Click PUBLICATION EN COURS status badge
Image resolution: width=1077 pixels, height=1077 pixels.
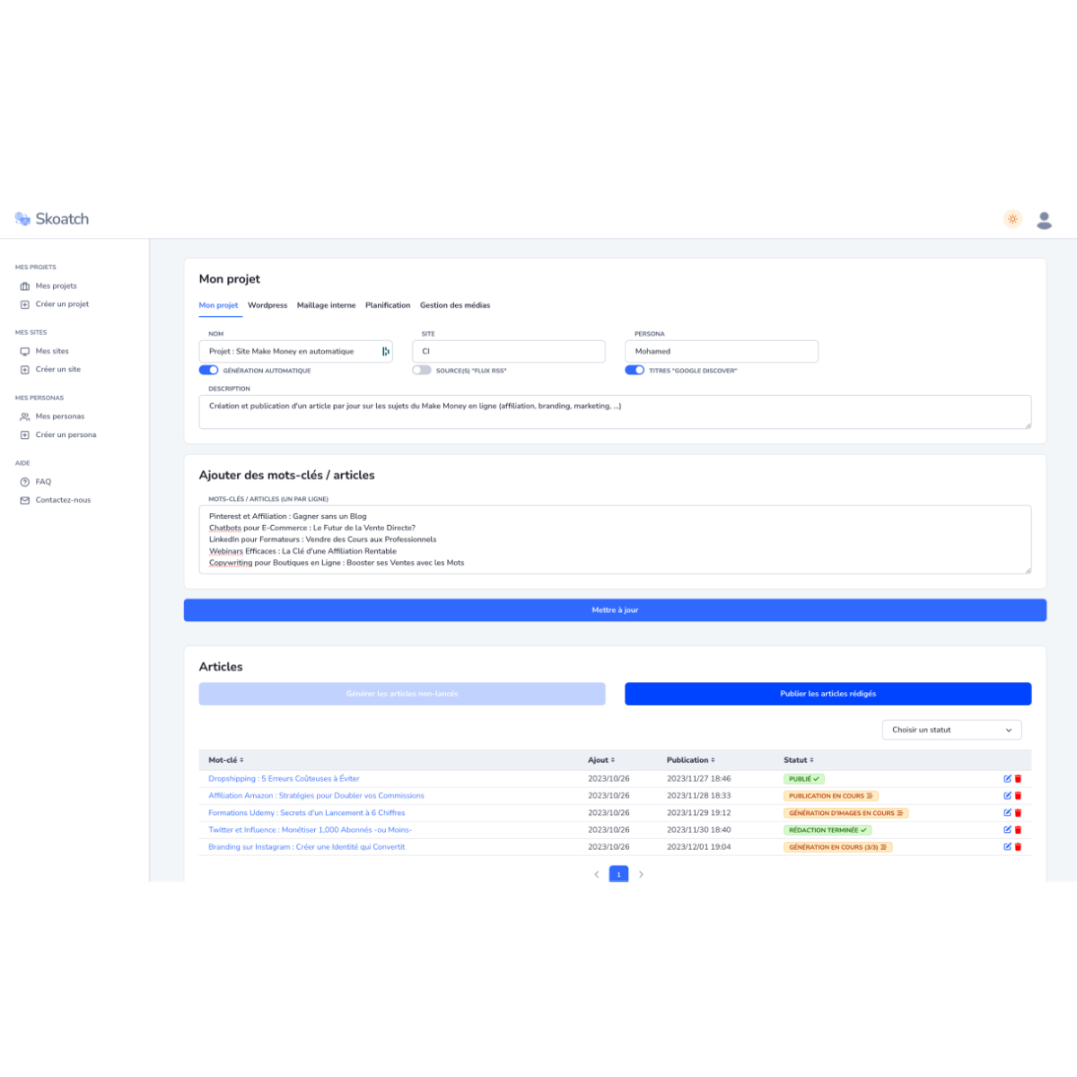(x=831, y=796)
